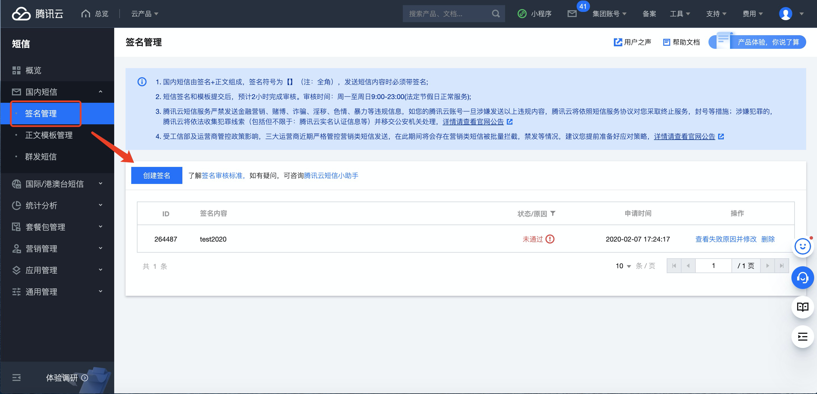Open the mail messages envelope icon
817x394 pixels.
[x=572, y=14]
